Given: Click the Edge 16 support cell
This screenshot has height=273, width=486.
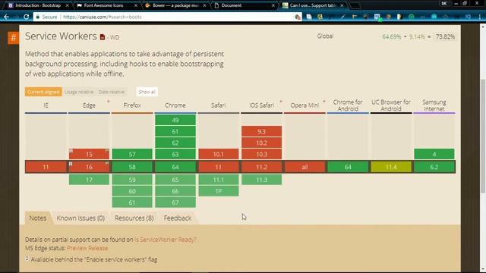Looking at the screenshot, I should tap(89, 167).
